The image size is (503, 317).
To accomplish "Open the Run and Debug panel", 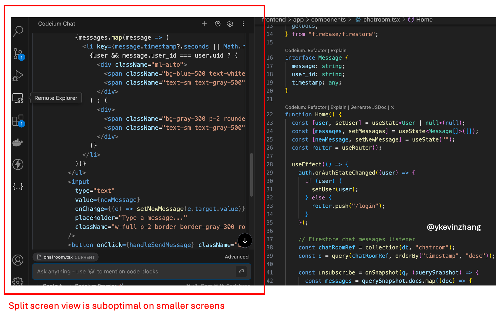I will [x=18, y=76].
